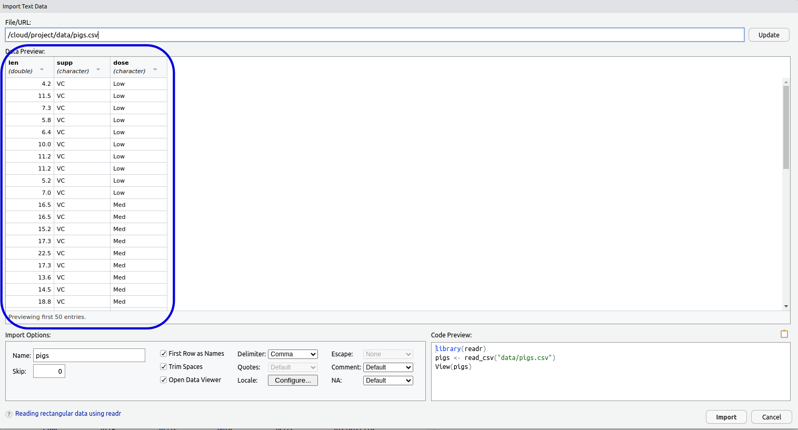Uncheck Open Data Viewer option
This screenshot has width=798, height=430.
164,380
